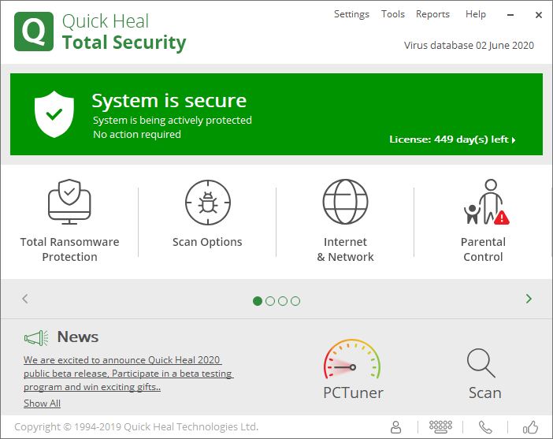The image size is (553, 439).
Task: Open the Reports menu
Action: tap(432, 14)
